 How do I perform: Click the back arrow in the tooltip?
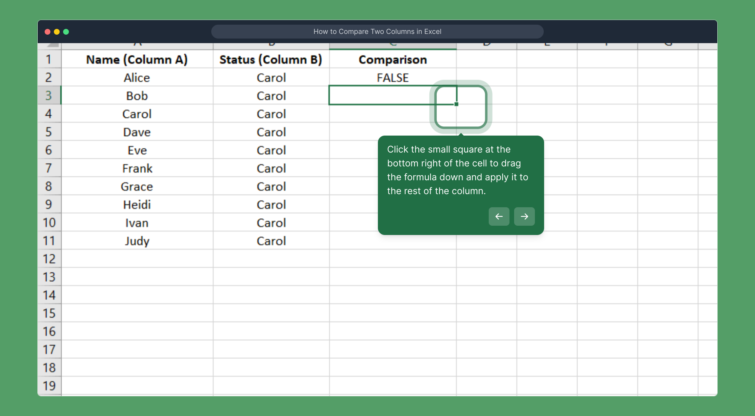499,216
